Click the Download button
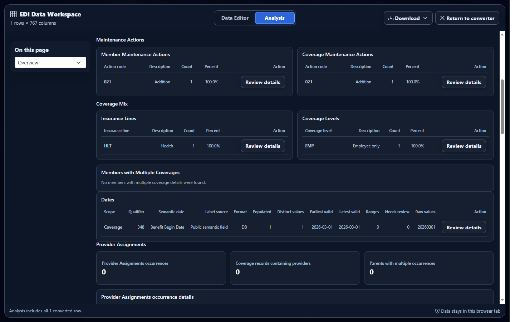The height and width of the screenshot is (322, 515). (408, 18)
